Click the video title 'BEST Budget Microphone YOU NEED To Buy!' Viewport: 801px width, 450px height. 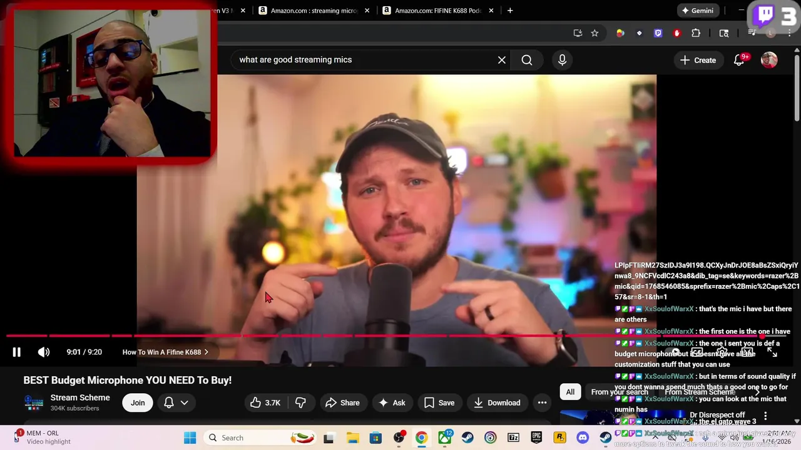128,380
